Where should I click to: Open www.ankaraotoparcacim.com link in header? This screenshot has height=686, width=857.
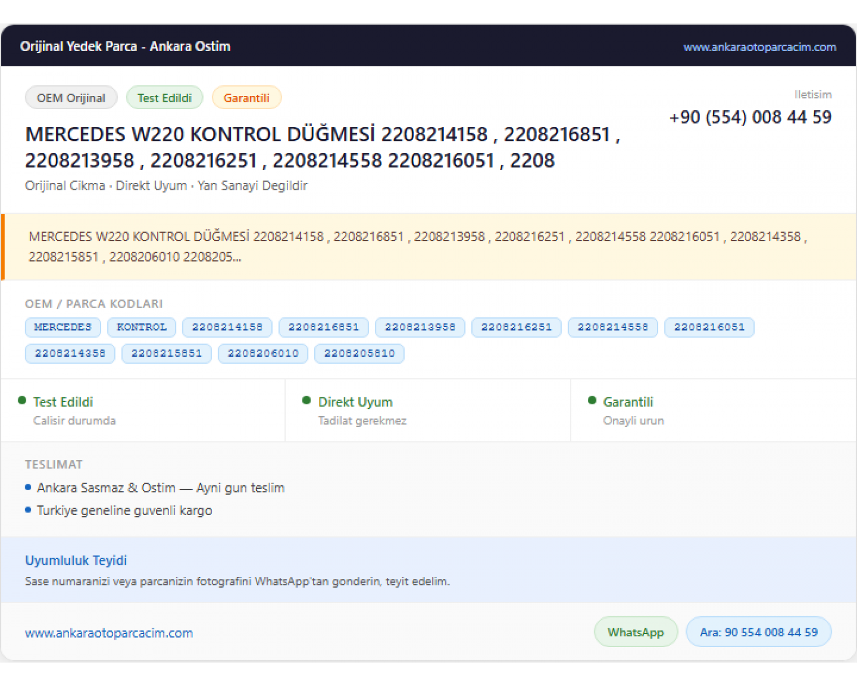[760, 47]
